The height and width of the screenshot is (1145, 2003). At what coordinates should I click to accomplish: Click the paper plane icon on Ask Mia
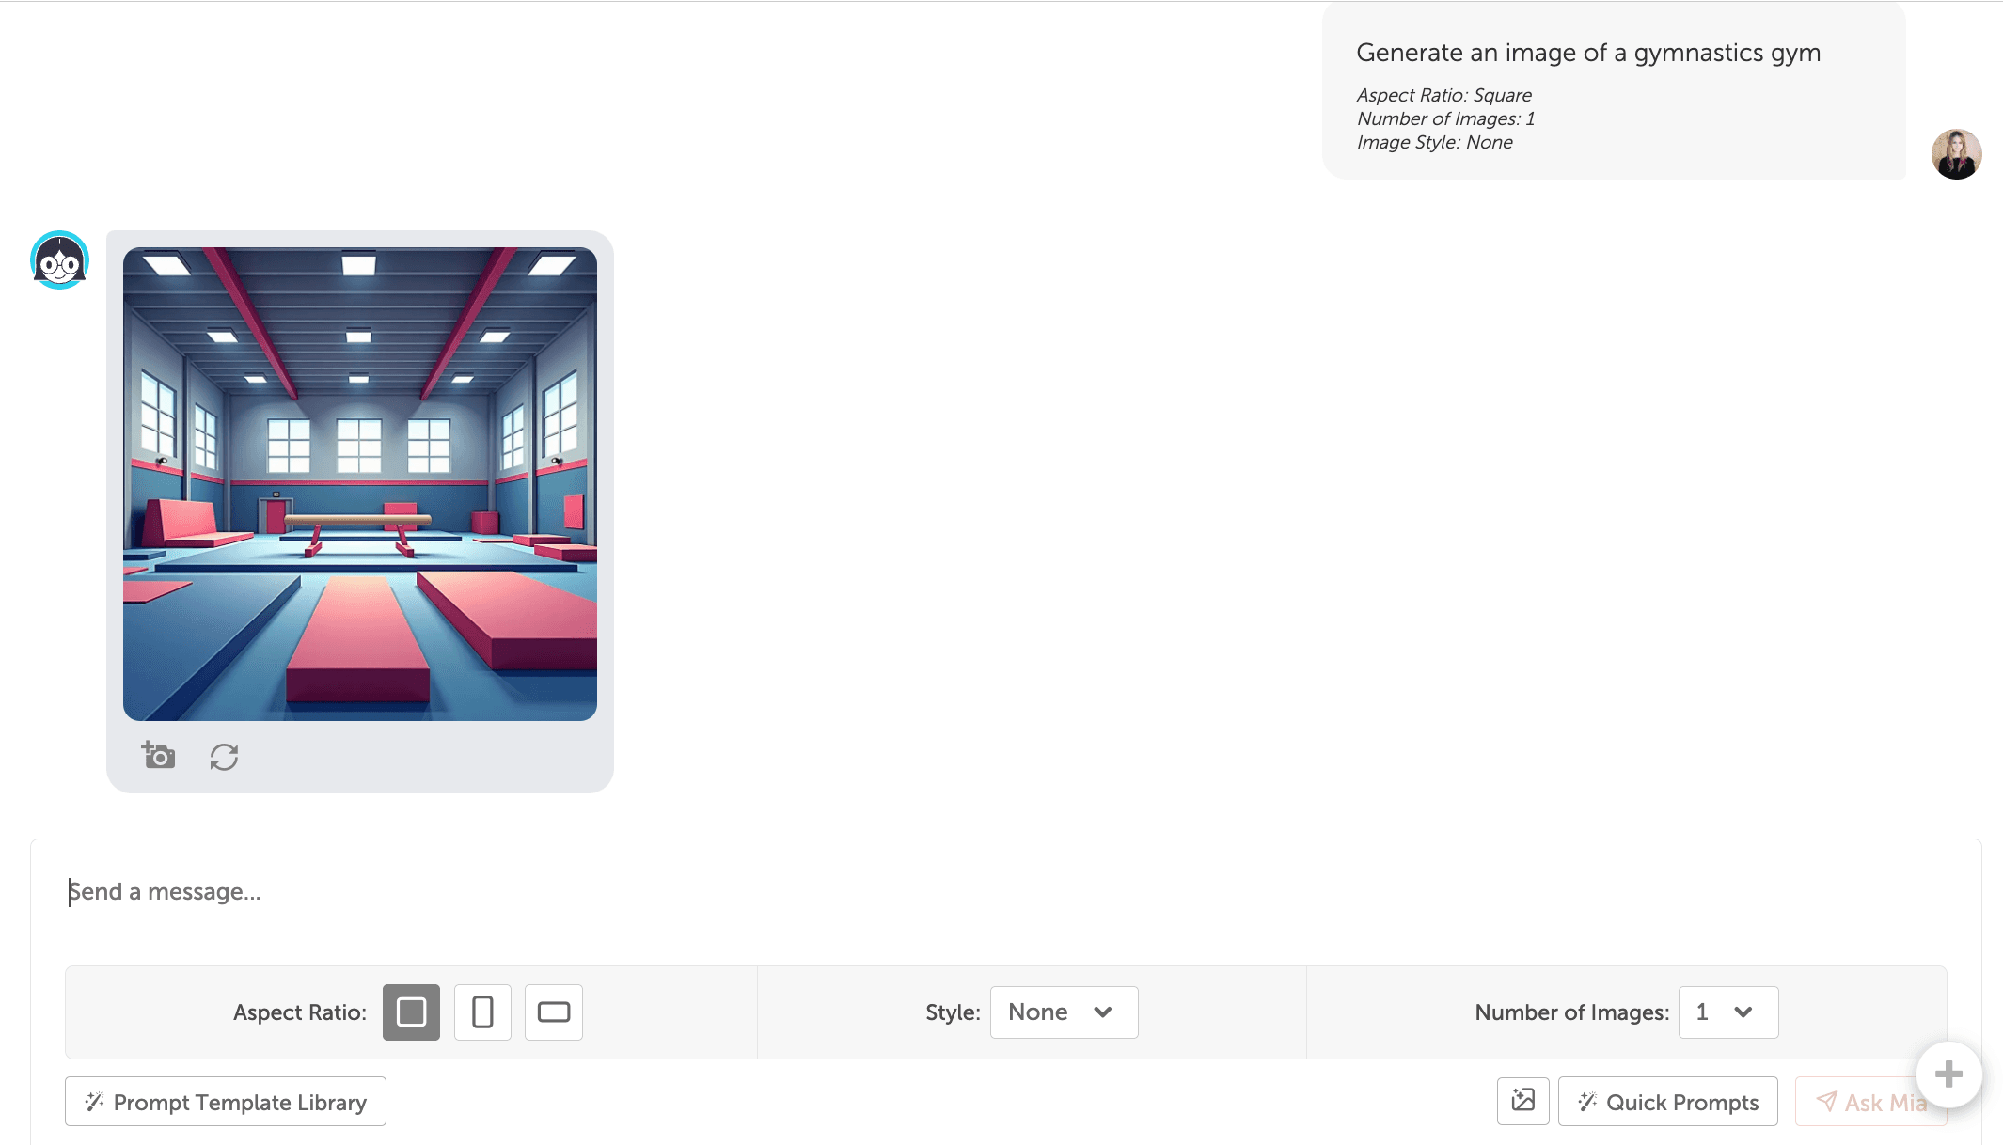click(1826, 1102)
